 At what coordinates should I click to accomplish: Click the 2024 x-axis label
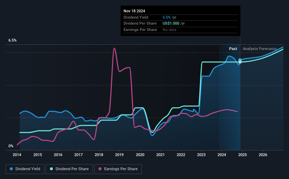click(x=222, y=155)
